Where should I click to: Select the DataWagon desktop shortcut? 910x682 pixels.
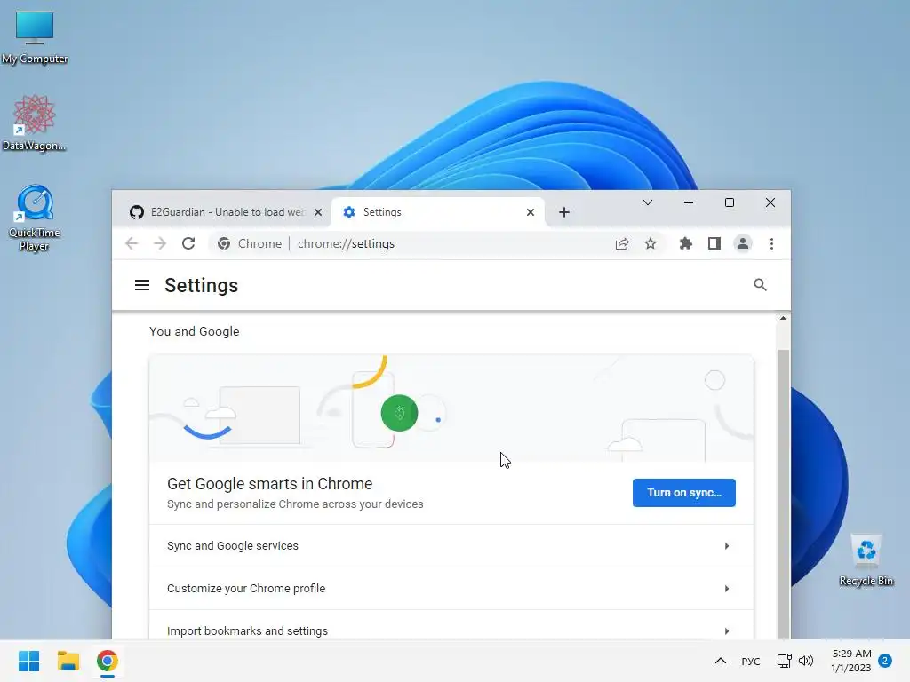tap(35, 123)
